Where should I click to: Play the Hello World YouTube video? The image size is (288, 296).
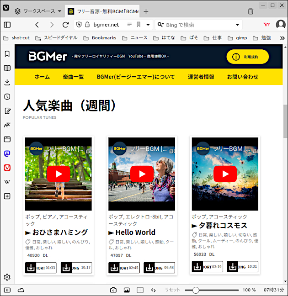point(142,174)
